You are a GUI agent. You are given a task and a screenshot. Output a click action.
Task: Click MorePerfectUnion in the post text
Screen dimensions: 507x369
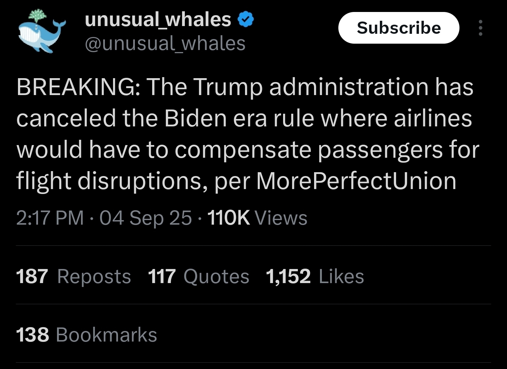click(356, 181)
